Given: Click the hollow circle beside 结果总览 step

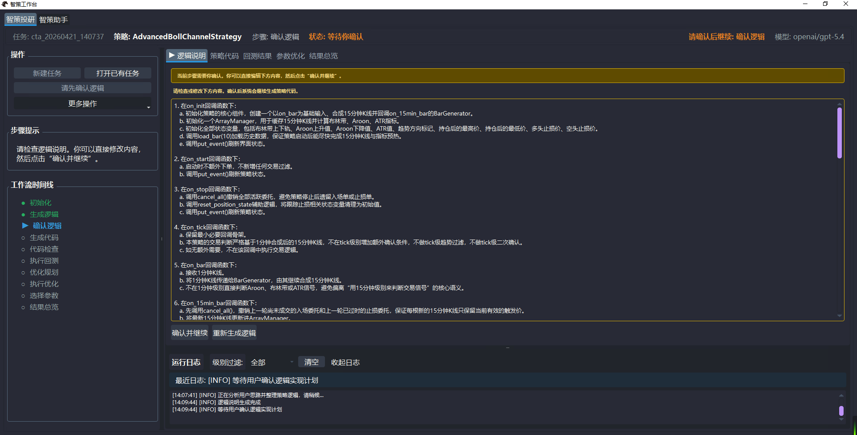Looking at the screenshot, I should [x=23, y=307].
